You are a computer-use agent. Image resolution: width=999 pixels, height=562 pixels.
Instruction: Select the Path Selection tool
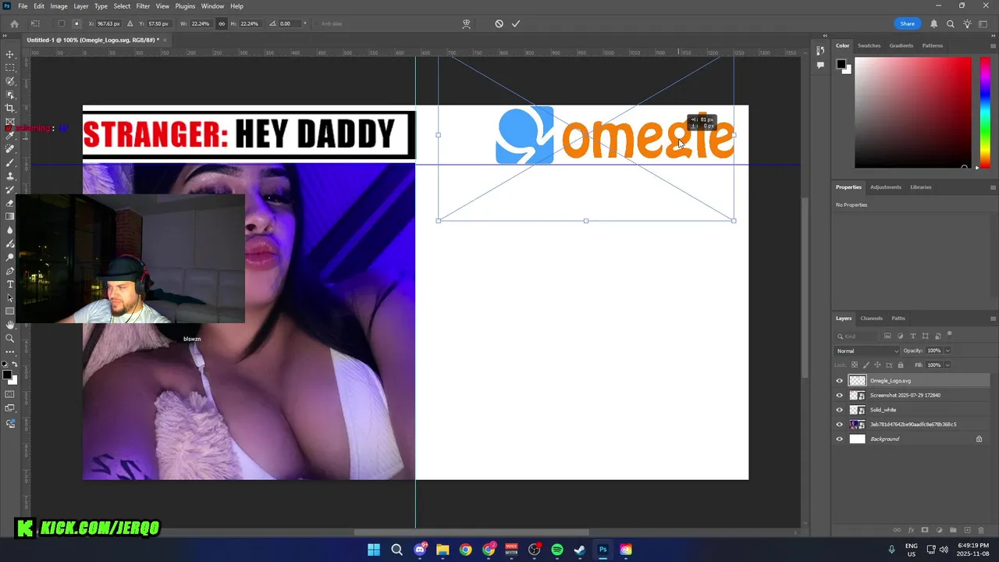pos(10,298)
